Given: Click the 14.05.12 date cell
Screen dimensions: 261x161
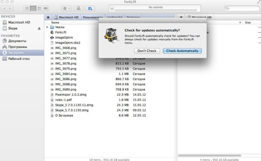Looking at the screenshot, I should tap(139, 95).
